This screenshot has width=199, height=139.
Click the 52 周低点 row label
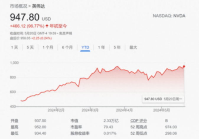(x=139, y=133)
